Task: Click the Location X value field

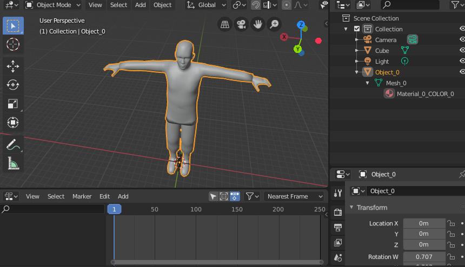Action: pyautogui.click(x=423, y=223)
